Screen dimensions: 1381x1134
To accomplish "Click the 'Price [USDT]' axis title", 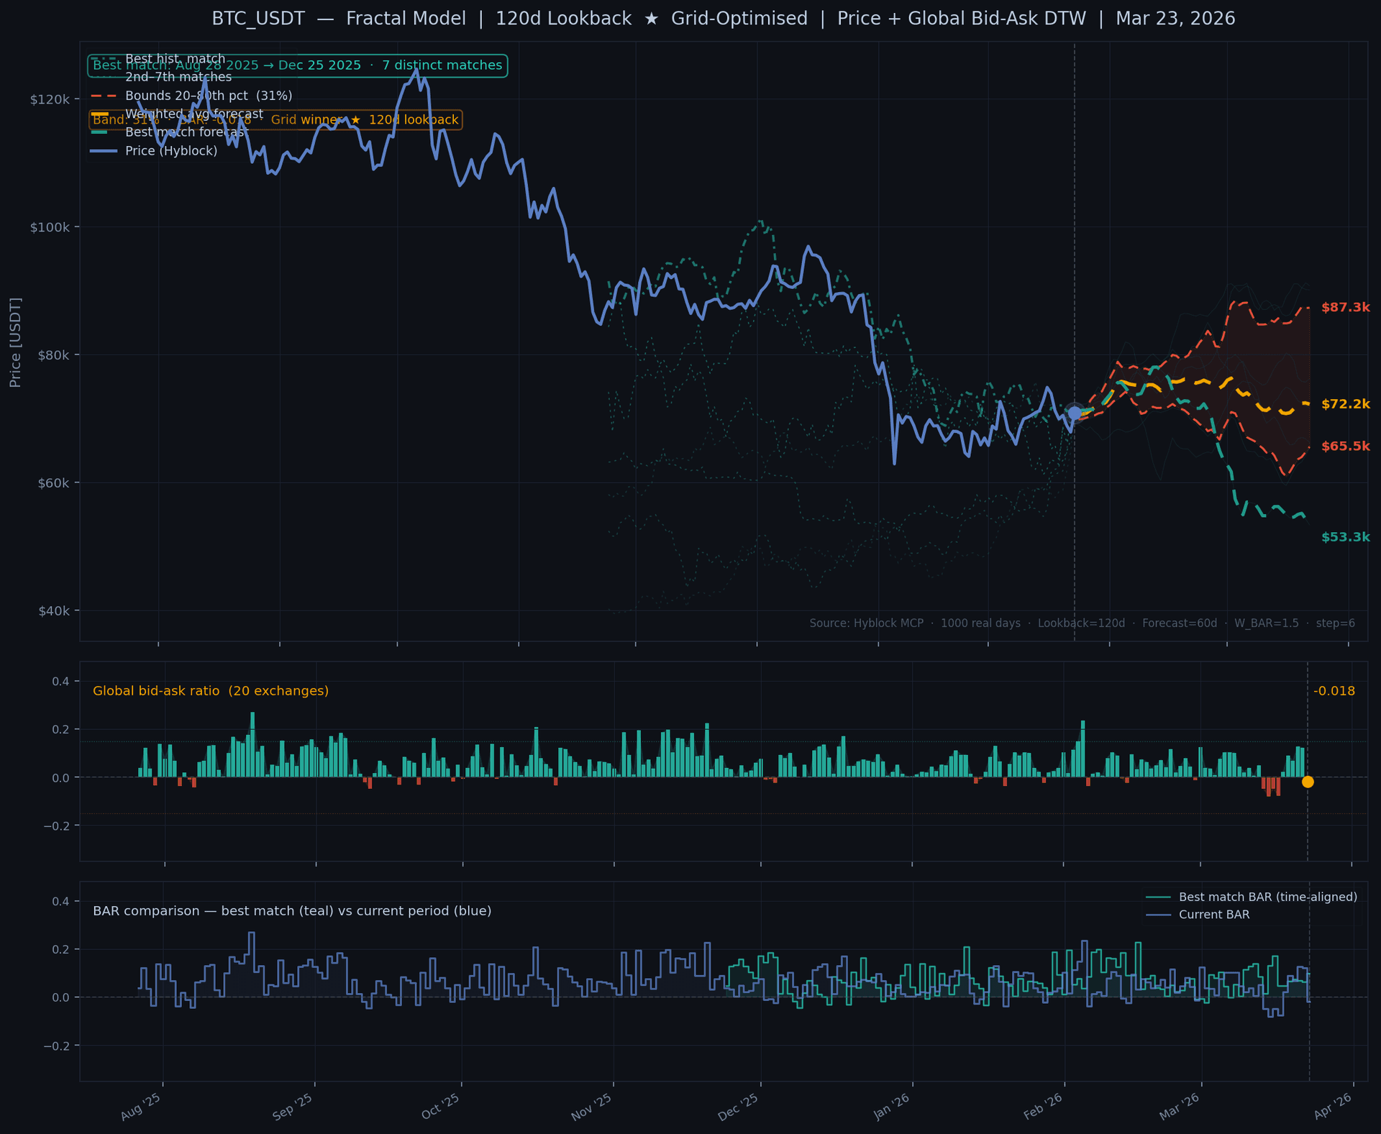I will pyautogui.click(x=15, y=342).
